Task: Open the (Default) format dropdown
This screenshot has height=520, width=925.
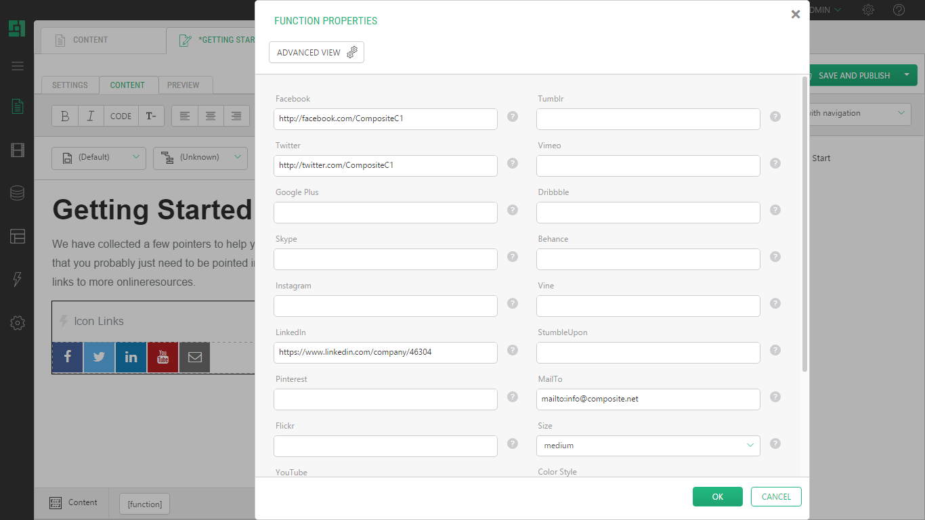Action: [99, 158]
